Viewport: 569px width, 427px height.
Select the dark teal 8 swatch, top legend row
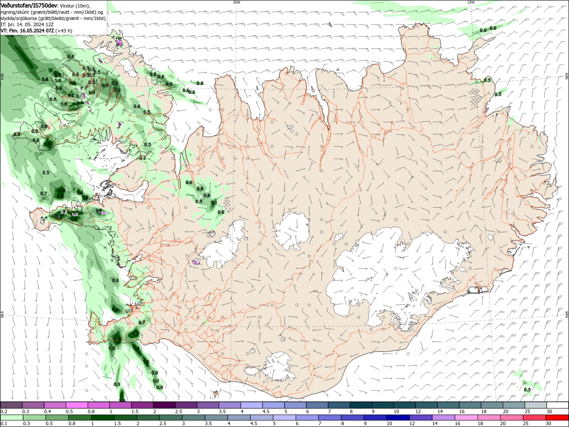[361, 405]
